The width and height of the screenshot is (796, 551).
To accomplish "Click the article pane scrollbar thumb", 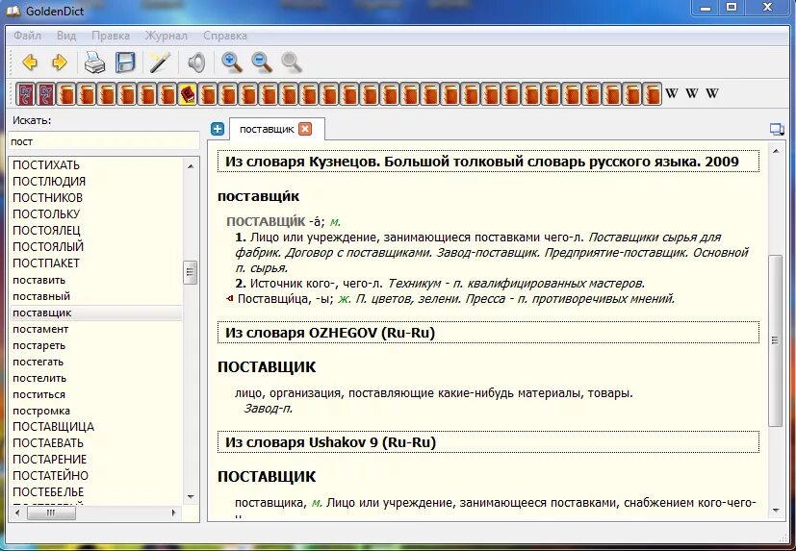I will tap(776, 341).
